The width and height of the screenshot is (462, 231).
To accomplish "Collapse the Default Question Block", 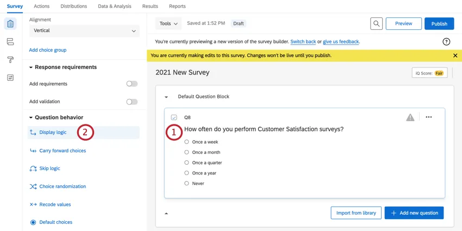I will [x=166, y=97].
